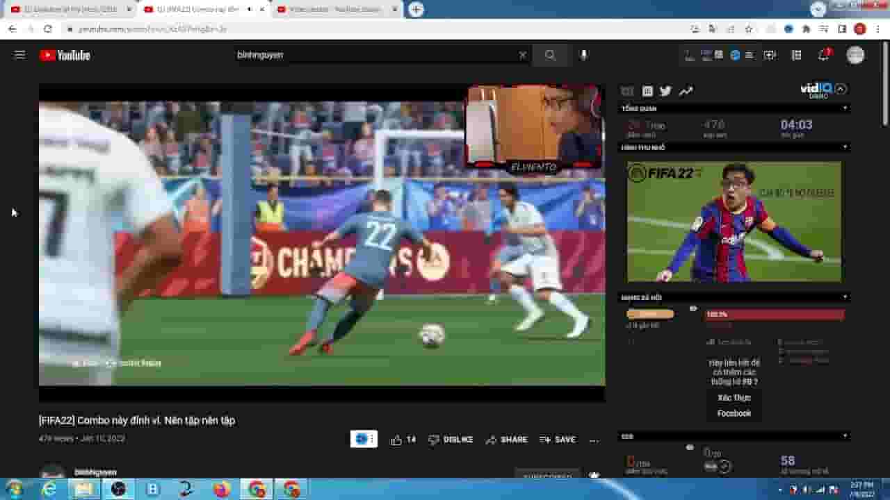Click the taskbar clock
The width and height of the screenshot is (890, 500).
[x=861, y=489]
